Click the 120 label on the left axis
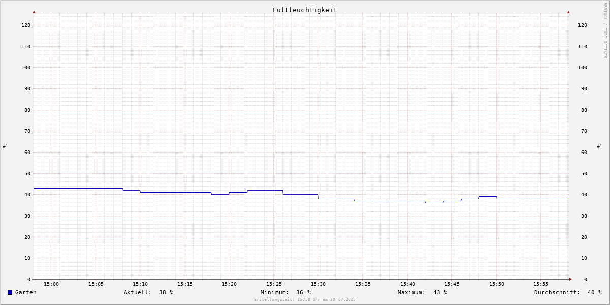This screenshot has height=305, width=610. pyautogui.click(x=26, y=25)
